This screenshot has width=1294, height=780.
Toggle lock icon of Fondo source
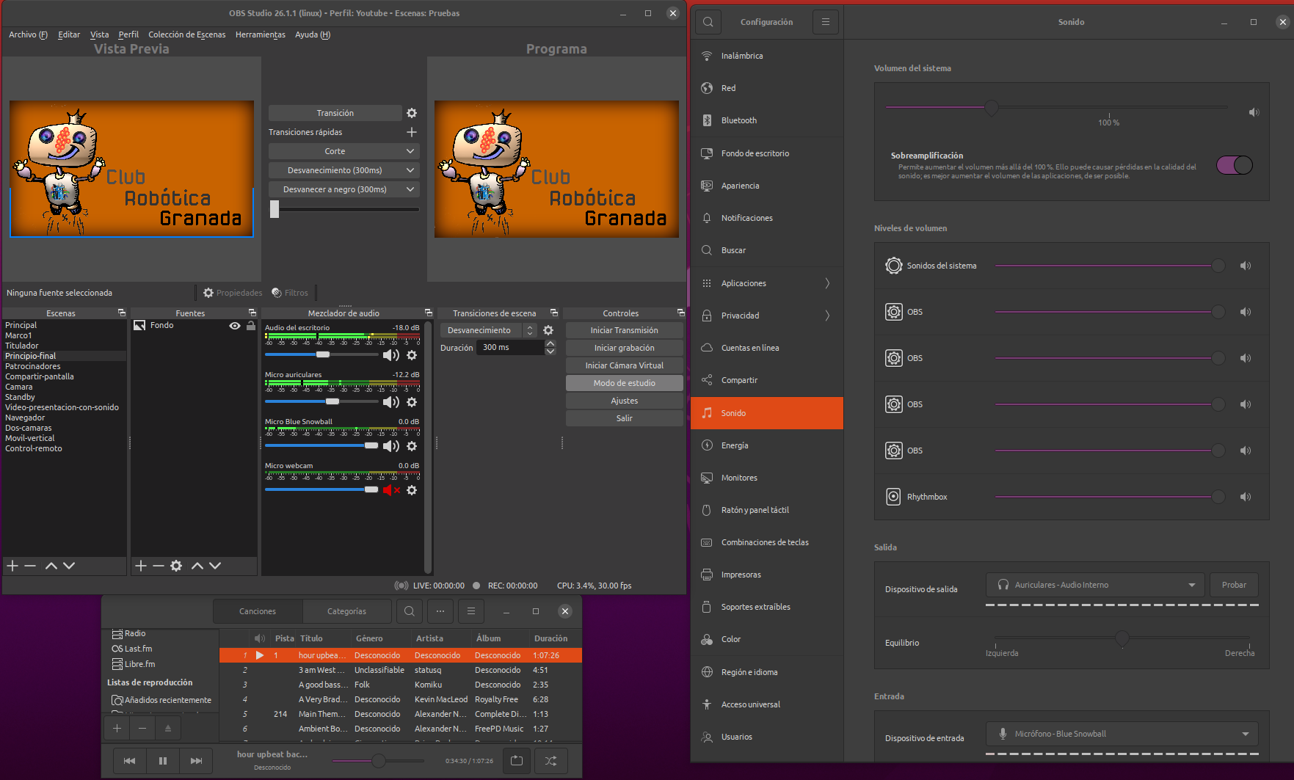(251, 326)
